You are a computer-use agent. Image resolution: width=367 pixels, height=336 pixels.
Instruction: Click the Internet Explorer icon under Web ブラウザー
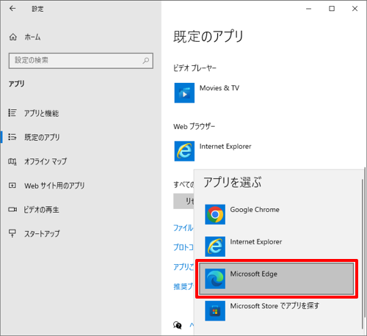(x=184, y=151)
